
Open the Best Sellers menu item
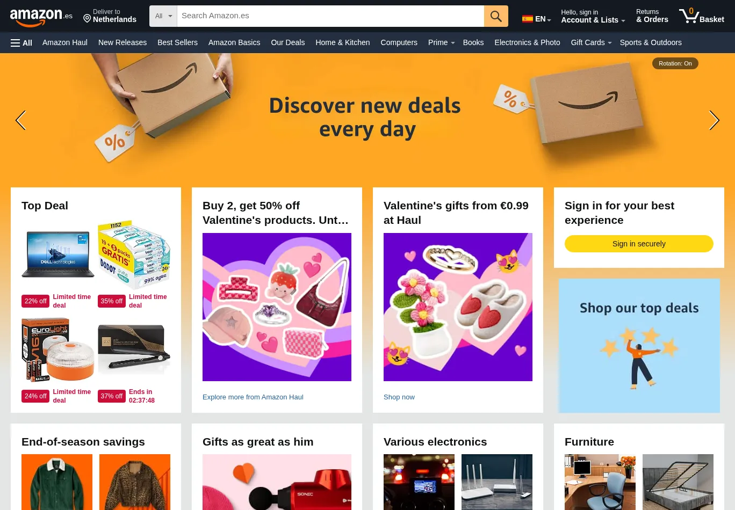(x=177, y=42)
